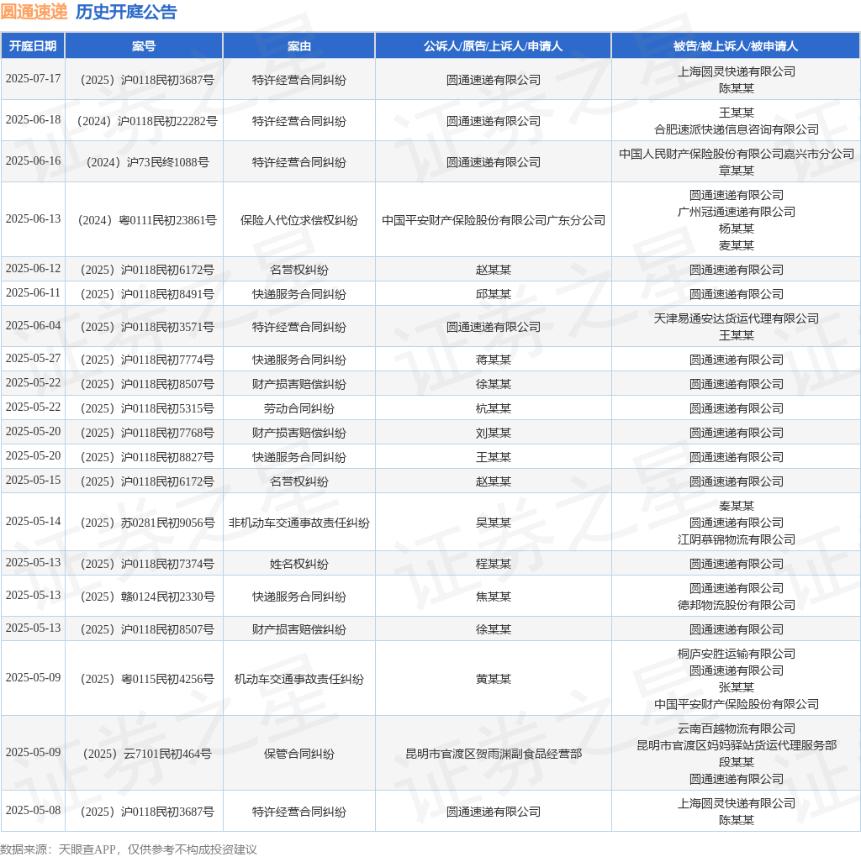The width and height of the screenshot is (861, 857).
Task: Click case number (2025)沪0118民初5315号
Action: tap(147, 408)
